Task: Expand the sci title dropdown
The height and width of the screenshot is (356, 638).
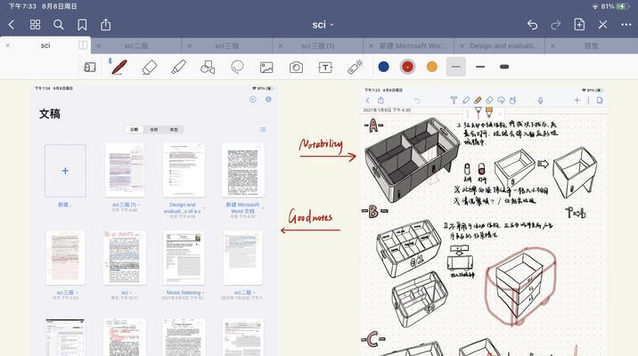Action: pyautogui.click(x=323, y=25)
